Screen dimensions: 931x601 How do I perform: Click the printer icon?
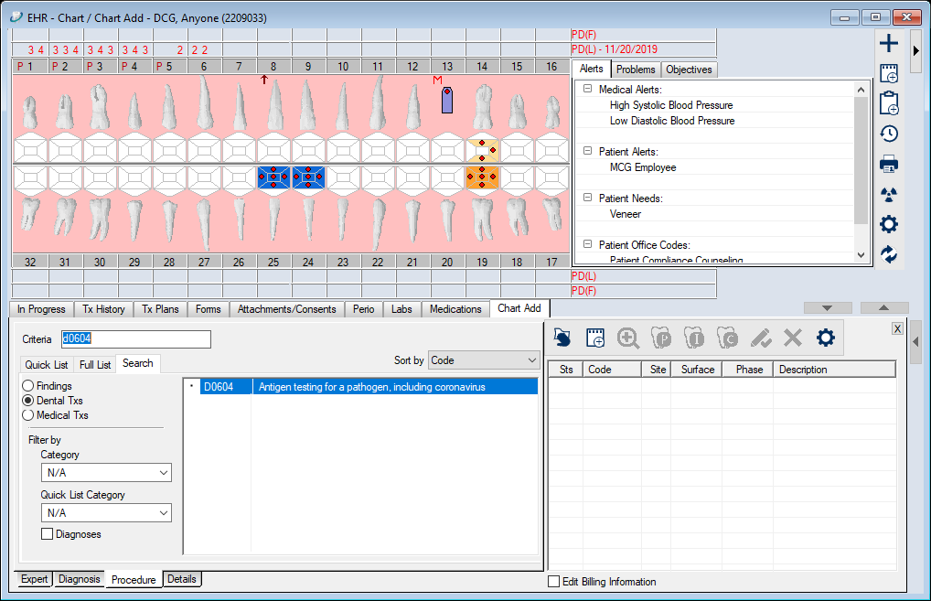[888, 165]
